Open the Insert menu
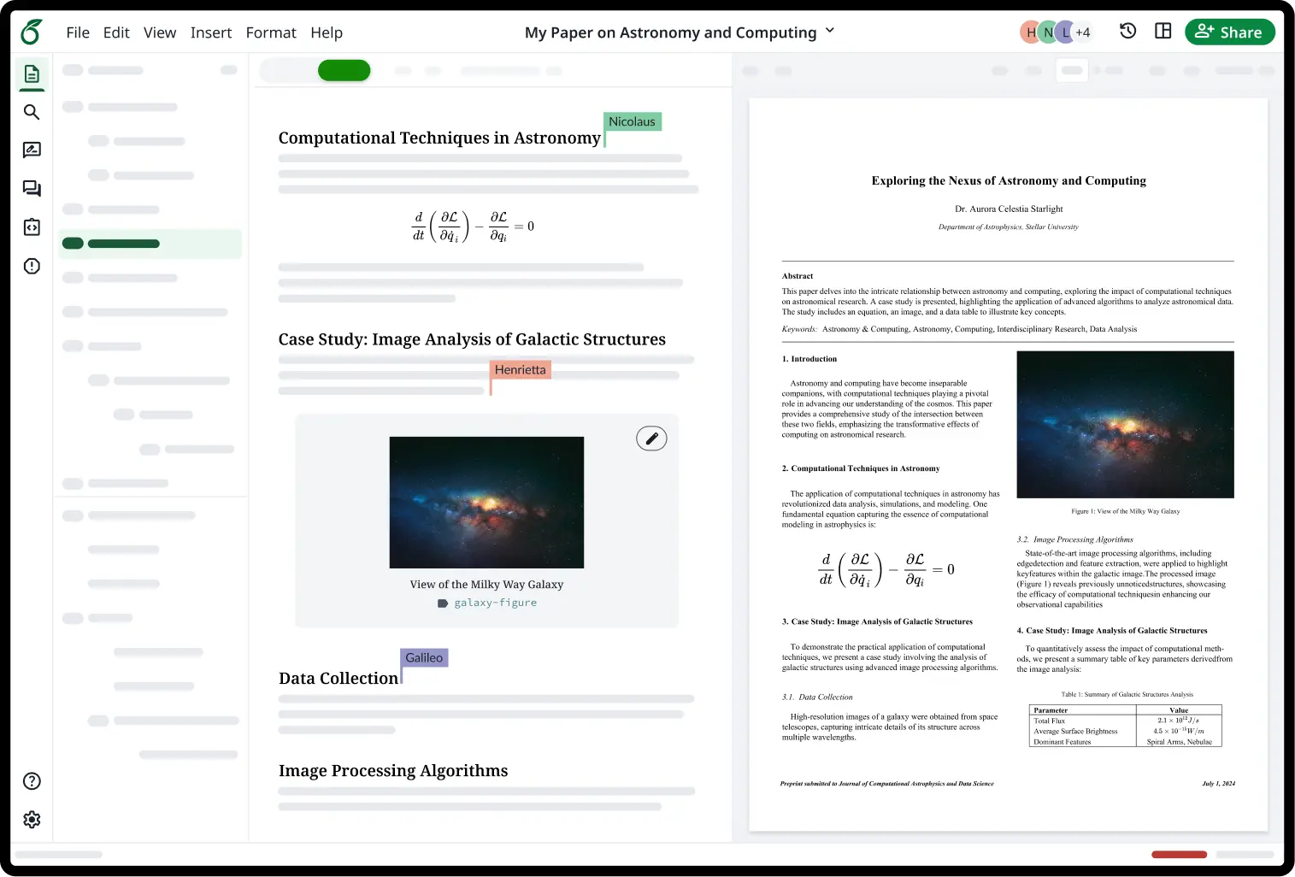 (211, 32)
